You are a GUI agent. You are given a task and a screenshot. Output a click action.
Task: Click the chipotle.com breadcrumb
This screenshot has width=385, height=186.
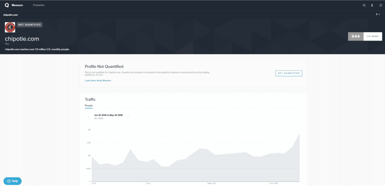pyautogui.click(x=11, y=15)
